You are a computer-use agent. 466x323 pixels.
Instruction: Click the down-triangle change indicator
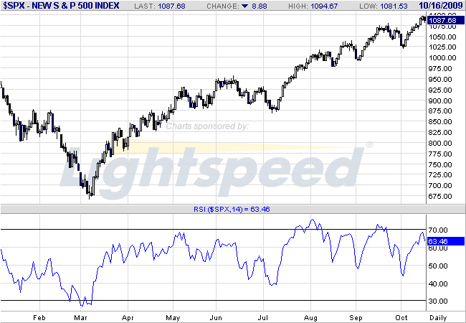click(x=245, y=6)
